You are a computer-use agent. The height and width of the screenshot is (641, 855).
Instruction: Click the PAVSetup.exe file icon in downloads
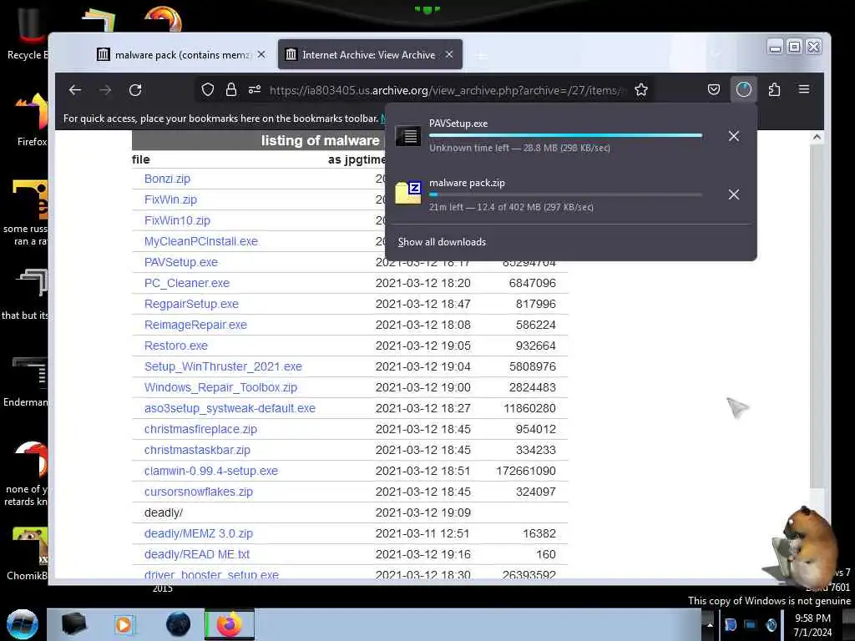pyautogui.click(x=407, y=136)
